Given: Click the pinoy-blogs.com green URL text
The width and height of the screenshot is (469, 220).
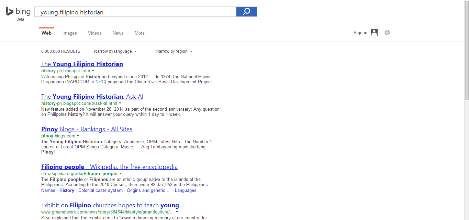Looking at the screenshot, I should 58,136.
